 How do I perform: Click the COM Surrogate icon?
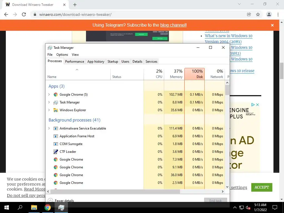[55, 144]
